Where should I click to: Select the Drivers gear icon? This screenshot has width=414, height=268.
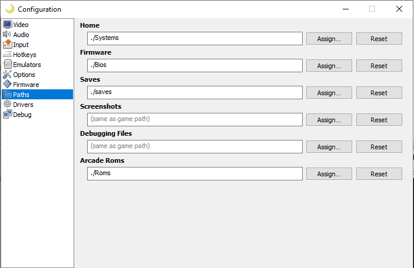pos(7,105)
